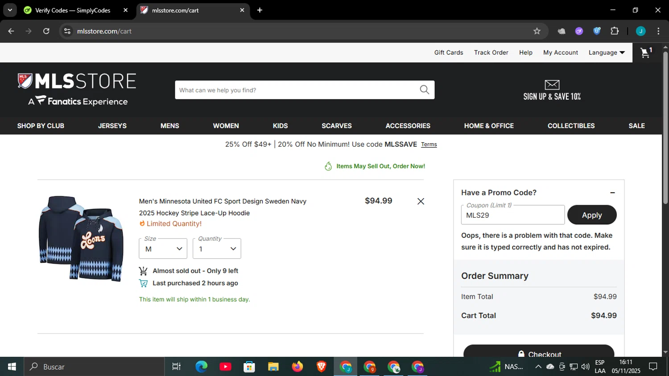Click the site search field
Viewport: 669px width, 376px height.
click(x=297, y=90)
